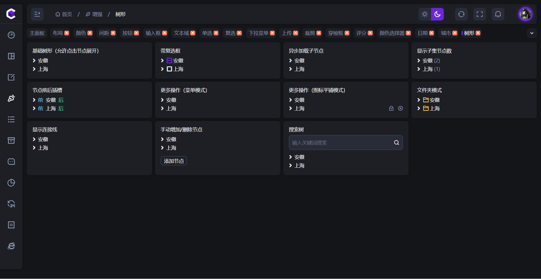Open the 24-hour refresh sidebar icon

coord(11,204)
